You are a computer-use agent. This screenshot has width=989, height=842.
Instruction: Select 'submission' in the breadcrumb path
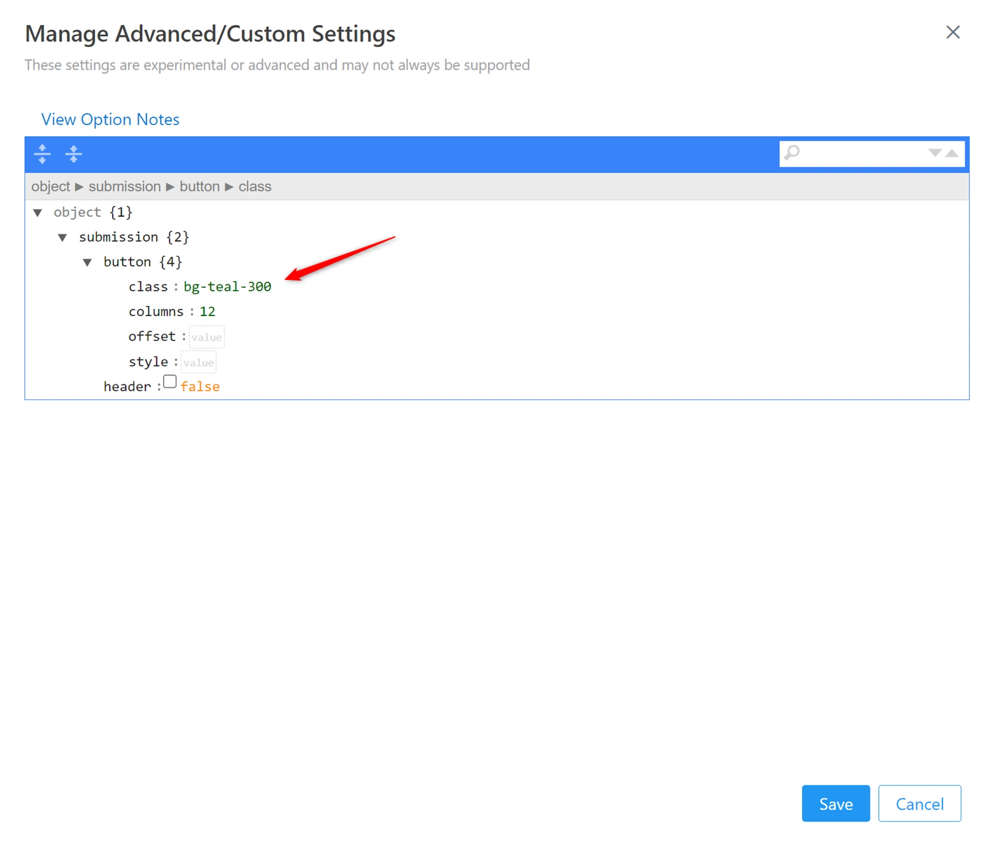[125, 186]
